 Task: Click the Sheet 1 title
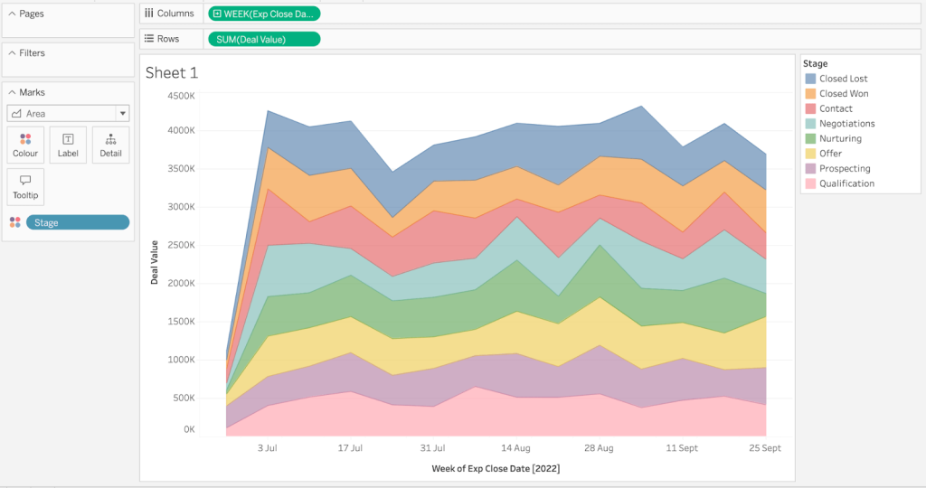[x=172, y=72]
